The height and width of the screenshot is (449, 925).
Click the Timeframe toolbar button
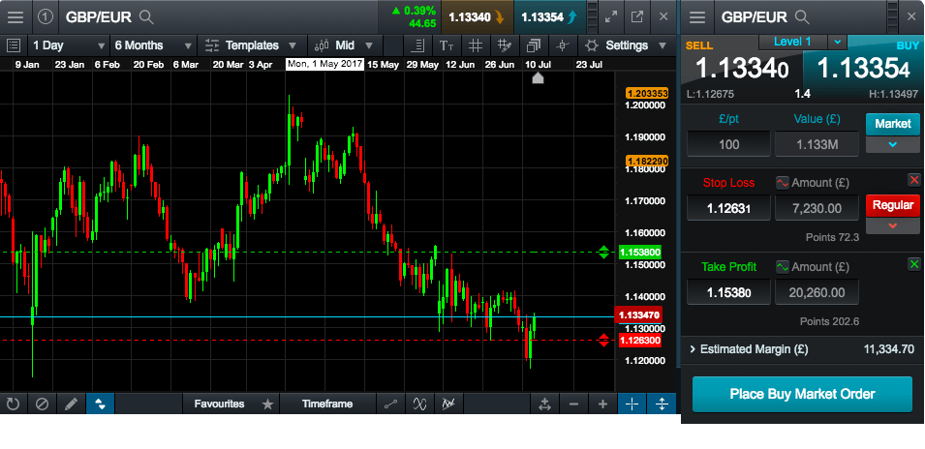click(327, 404)
